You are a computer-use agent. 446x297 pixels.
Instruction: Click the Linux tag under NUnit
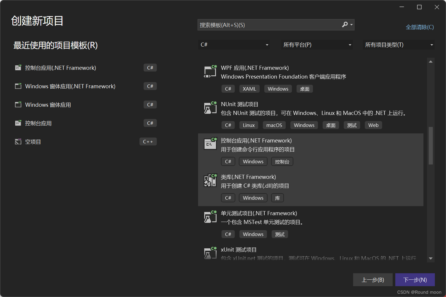click(249, 125)
